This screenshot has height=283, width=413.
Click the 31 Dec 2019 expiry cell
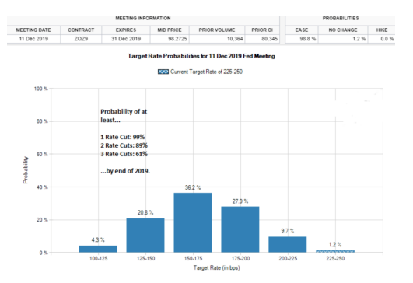pyautogui.click(x=126, y=39)
